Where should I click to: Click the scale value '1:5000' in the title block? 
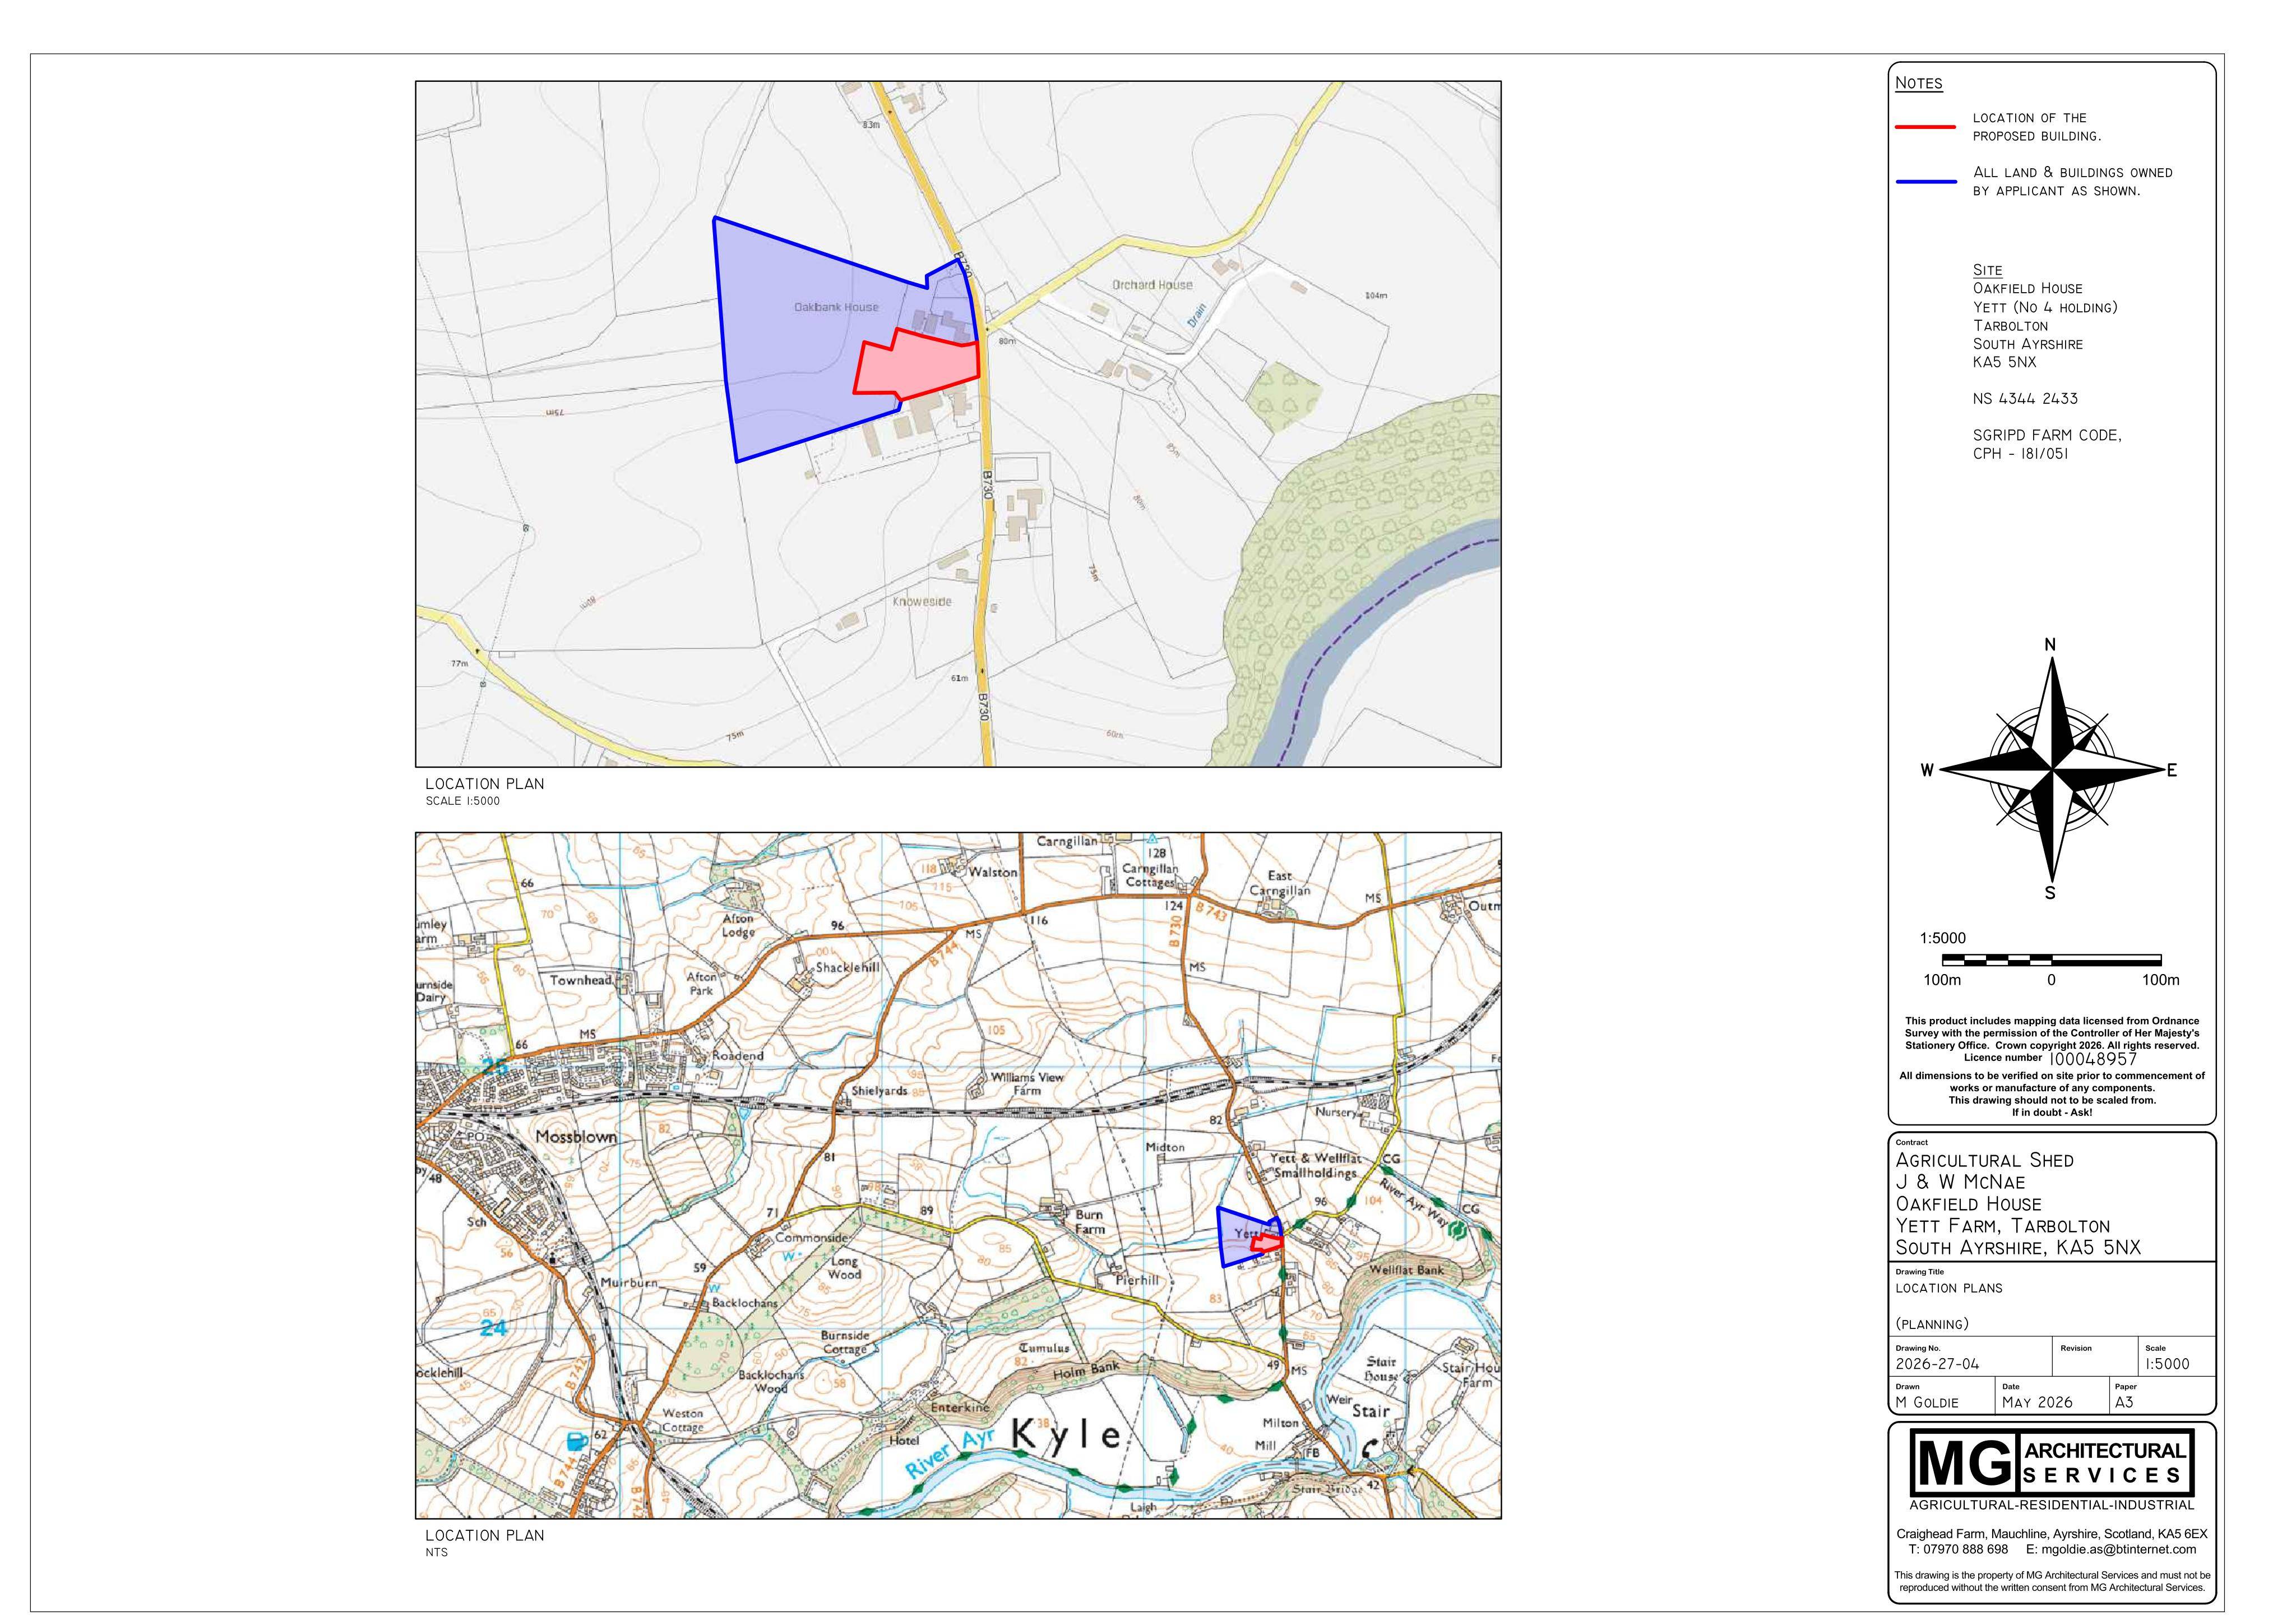(x=2167, y=1365)
